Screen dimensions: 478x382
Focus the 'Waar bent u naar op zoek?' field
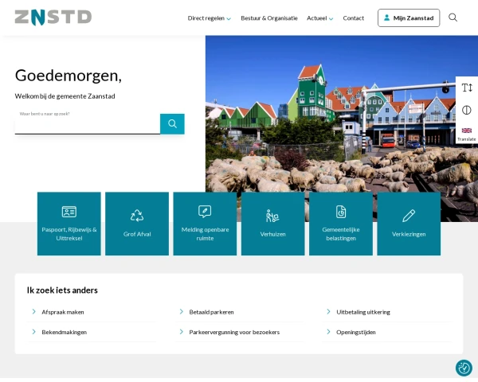click(x=88, y=125)
